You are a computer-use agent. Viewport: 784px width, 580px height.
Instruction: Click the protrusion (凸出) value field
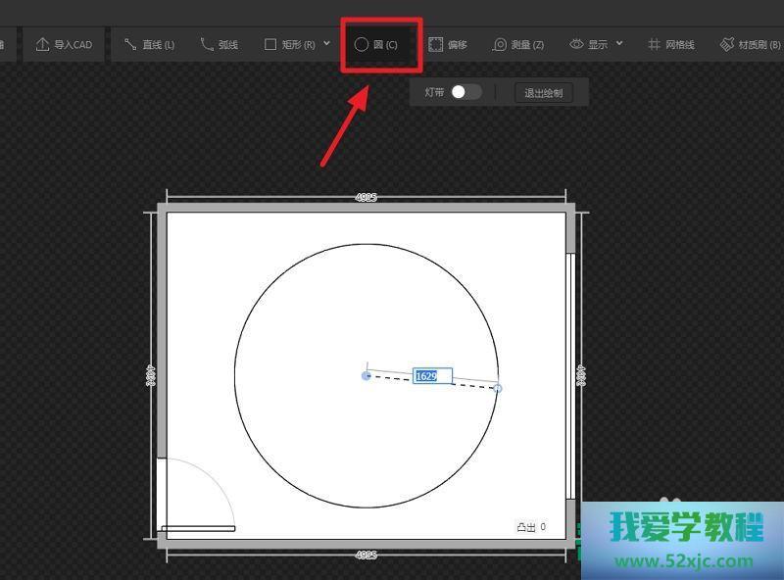543,527
